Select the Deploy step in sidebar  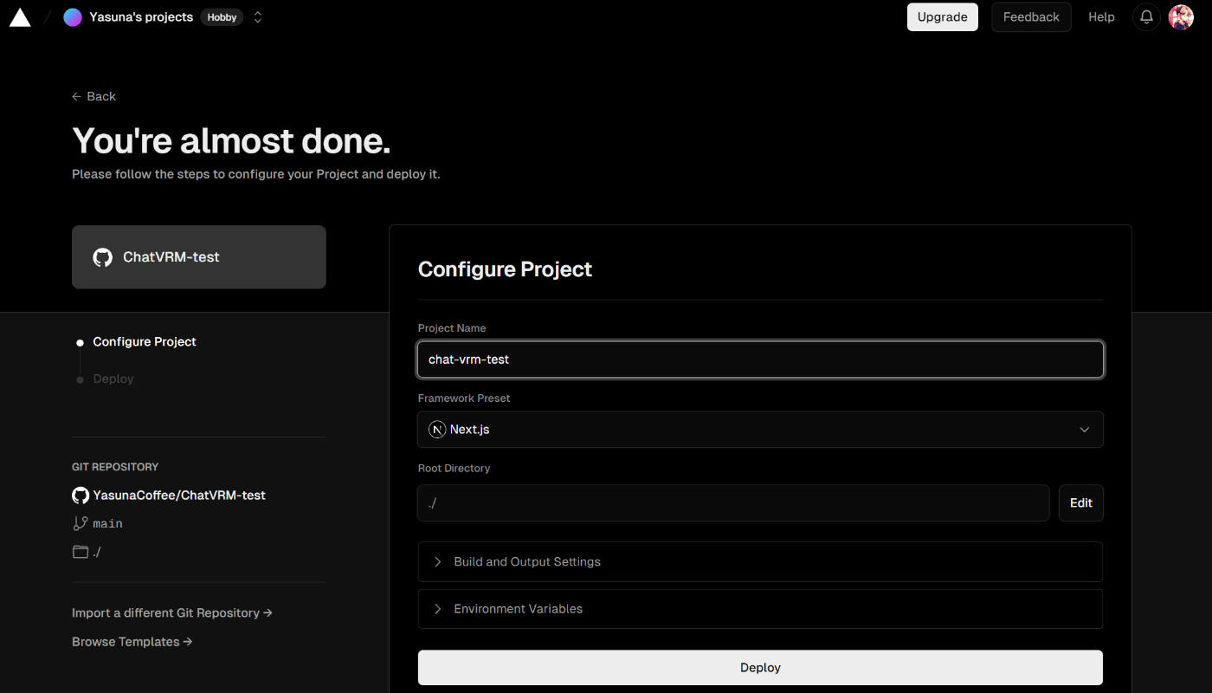point(113,379)
